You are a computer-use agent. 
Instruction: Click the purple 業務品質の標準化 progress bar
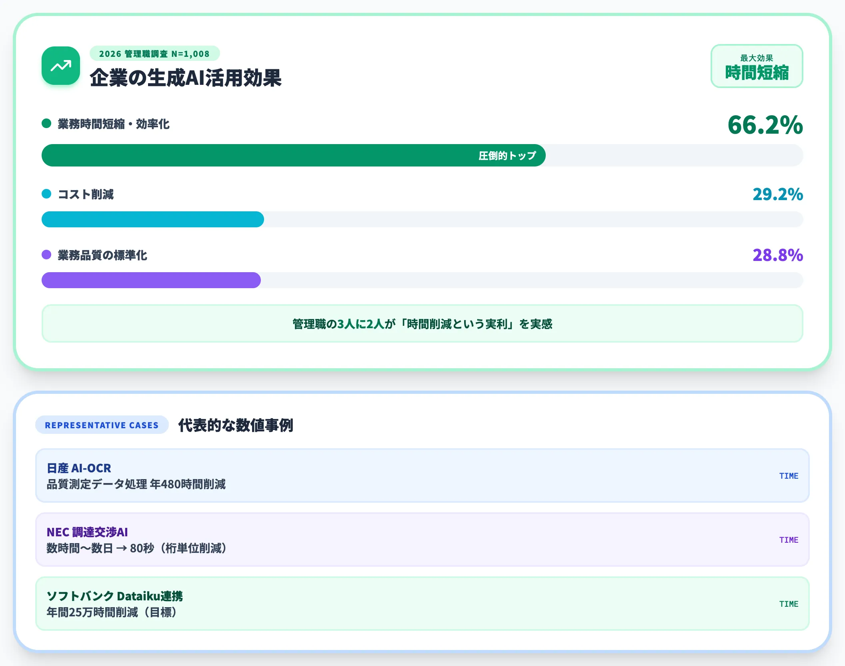point(151,280)
